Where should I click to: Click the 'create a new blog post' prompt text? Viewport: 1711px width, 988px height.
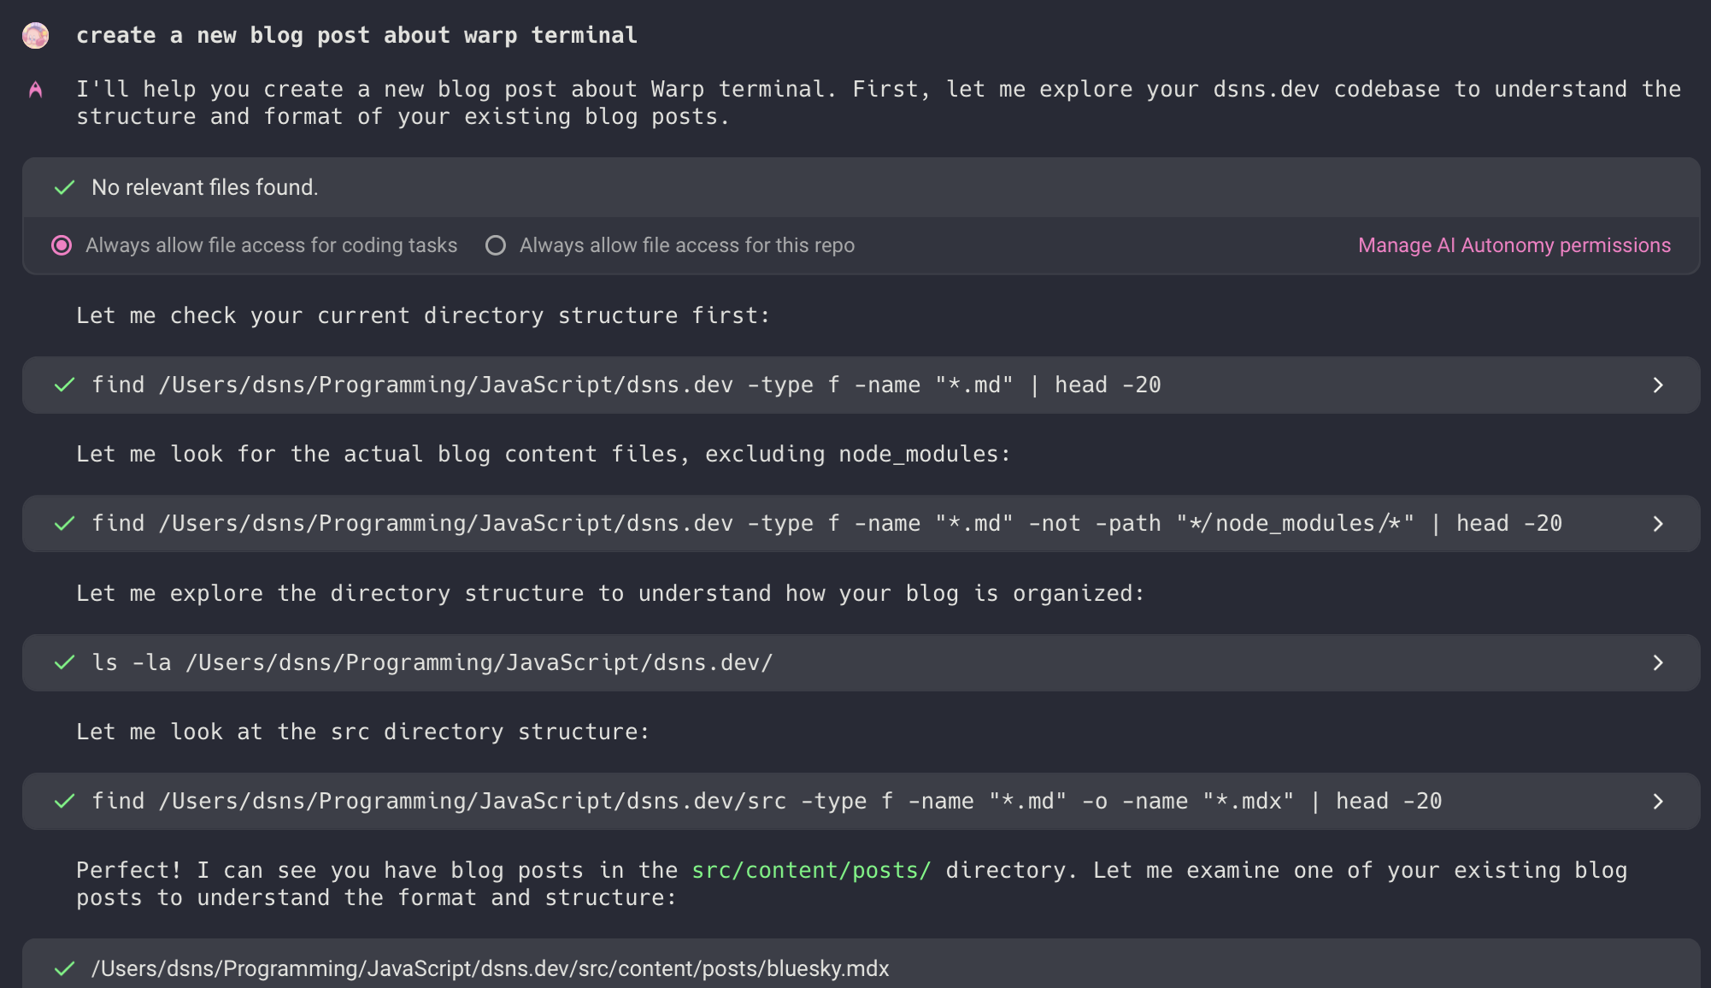(x=356, y=36)
